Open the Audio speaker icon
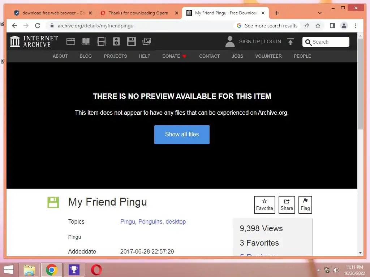Screen dimensions: 370x277 [x=116, y=41]
